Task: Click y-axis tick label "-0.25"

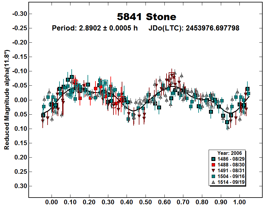Action: 20,28
